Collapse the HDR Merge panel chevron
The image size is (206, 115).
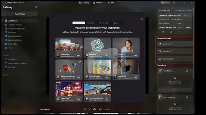click(x=191, y=71)
